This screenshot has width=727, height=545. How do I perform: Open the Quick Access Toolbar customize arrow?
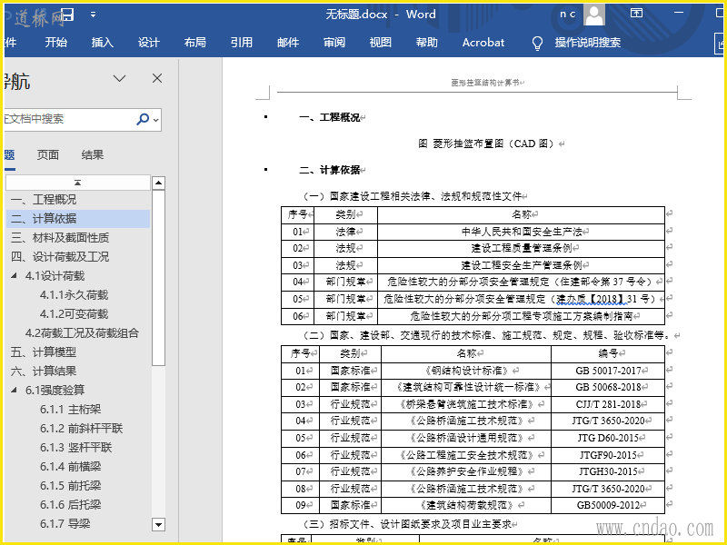[93, 15]
